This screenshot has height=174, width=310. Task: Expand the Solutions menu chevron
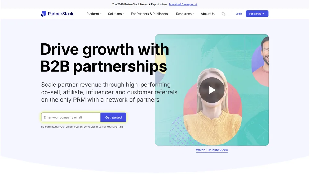[123, 14]
